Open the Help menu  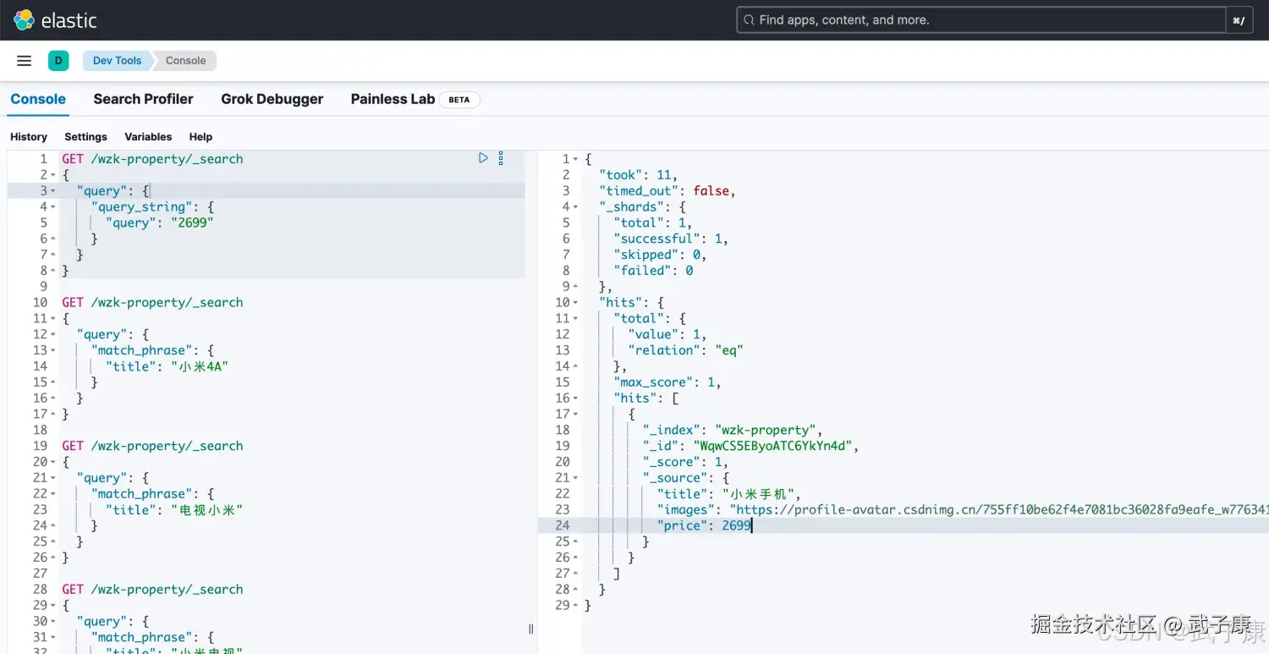click(x=201, y=136)
